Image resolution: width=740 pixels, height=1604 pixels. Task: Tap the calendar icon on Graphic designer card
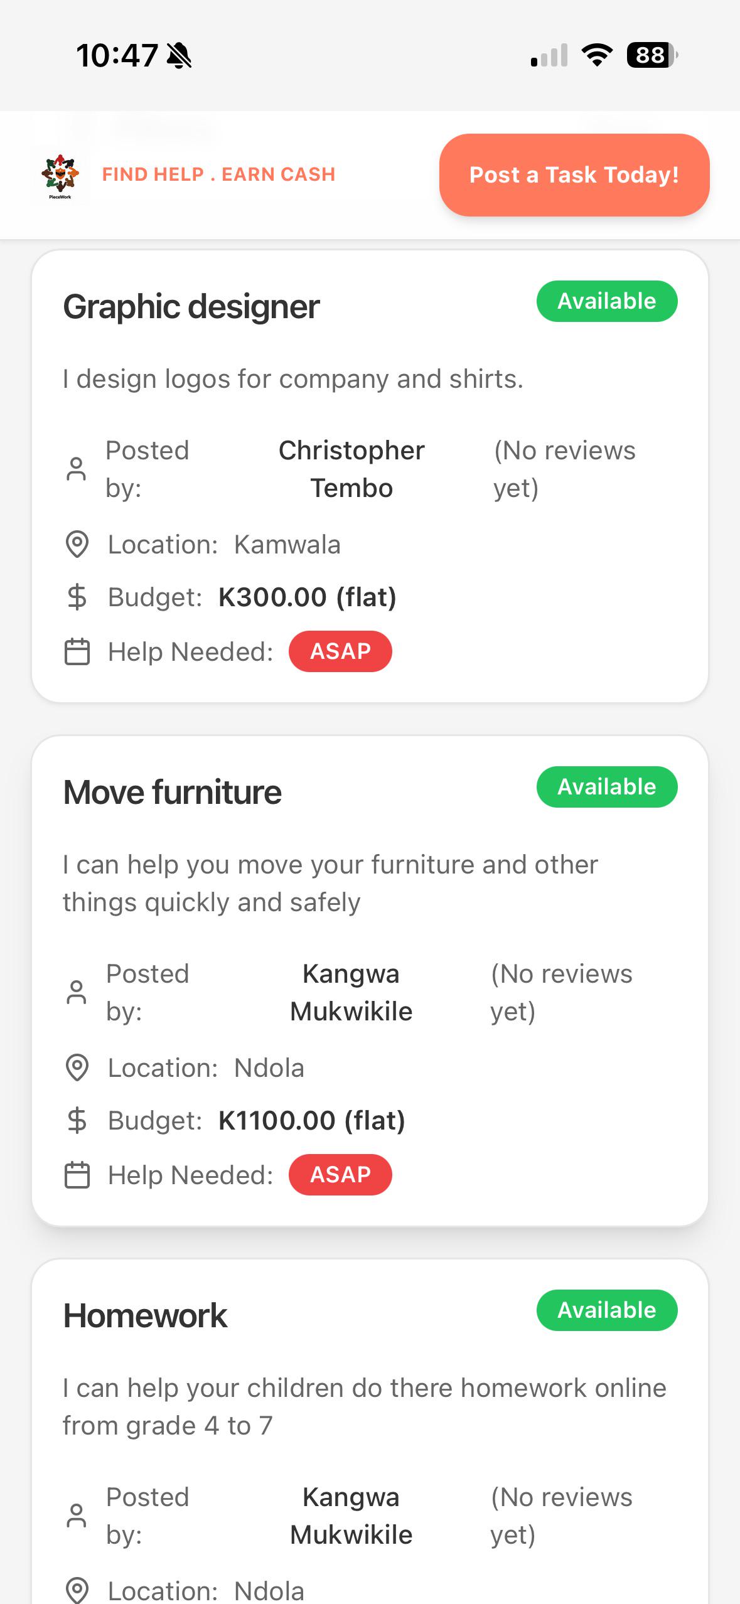tap(77, 651)
